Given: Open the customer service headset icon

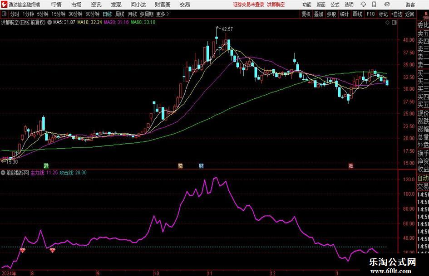Looking at the screenshot, I should coord(363,5).
